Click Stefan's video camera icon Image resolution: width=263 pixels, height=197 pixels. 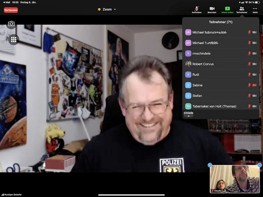(255, 96)
